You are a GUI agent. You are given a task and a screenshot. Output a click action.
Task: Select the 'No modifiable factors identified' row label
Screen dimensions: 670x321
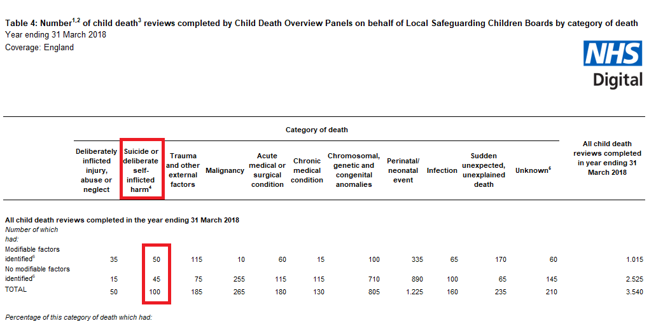[x=38, y=273]
